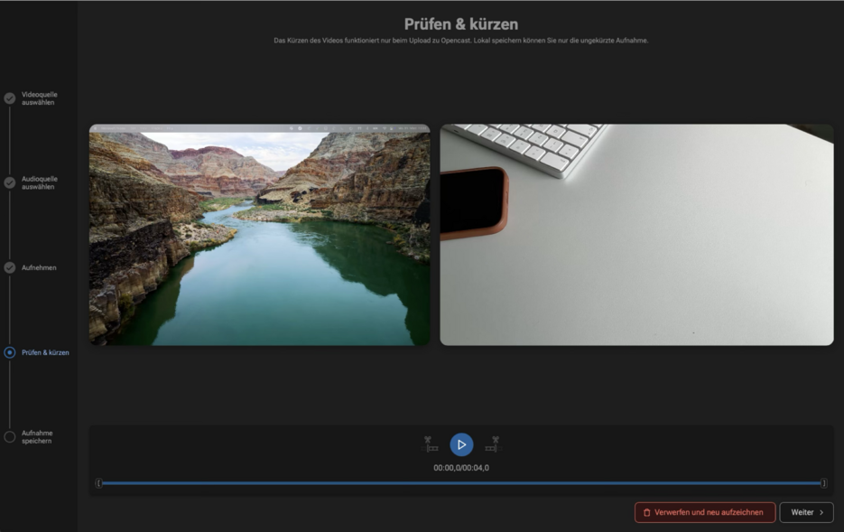Select the empty Aufnahme speichern step circle
This screenshot has height=532, width=844.
coord(10,437)
